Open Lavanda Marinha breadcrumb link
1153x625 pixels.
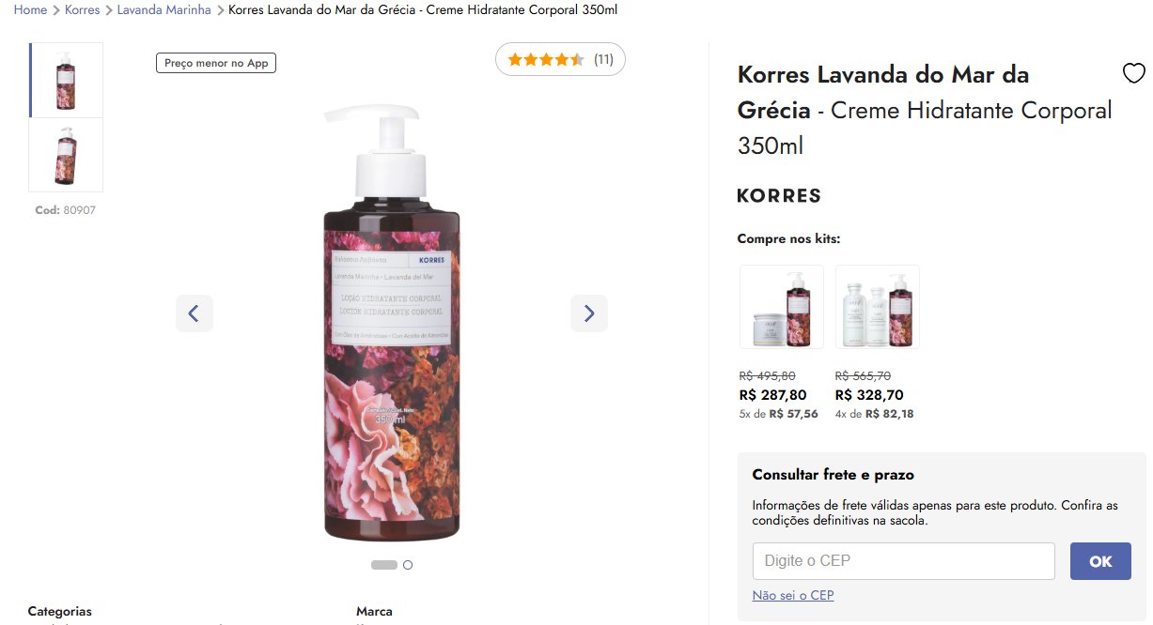point(164,10)
